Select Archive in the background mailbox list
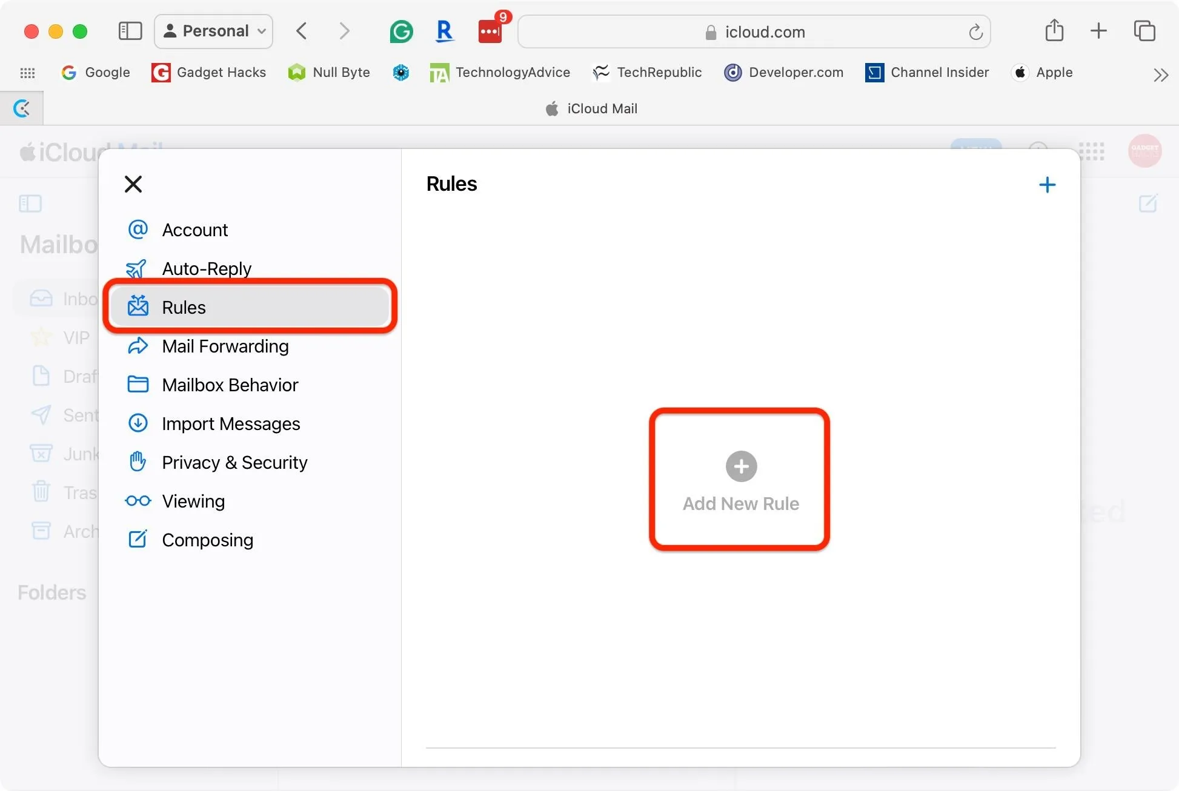 [x=64, y=531]
